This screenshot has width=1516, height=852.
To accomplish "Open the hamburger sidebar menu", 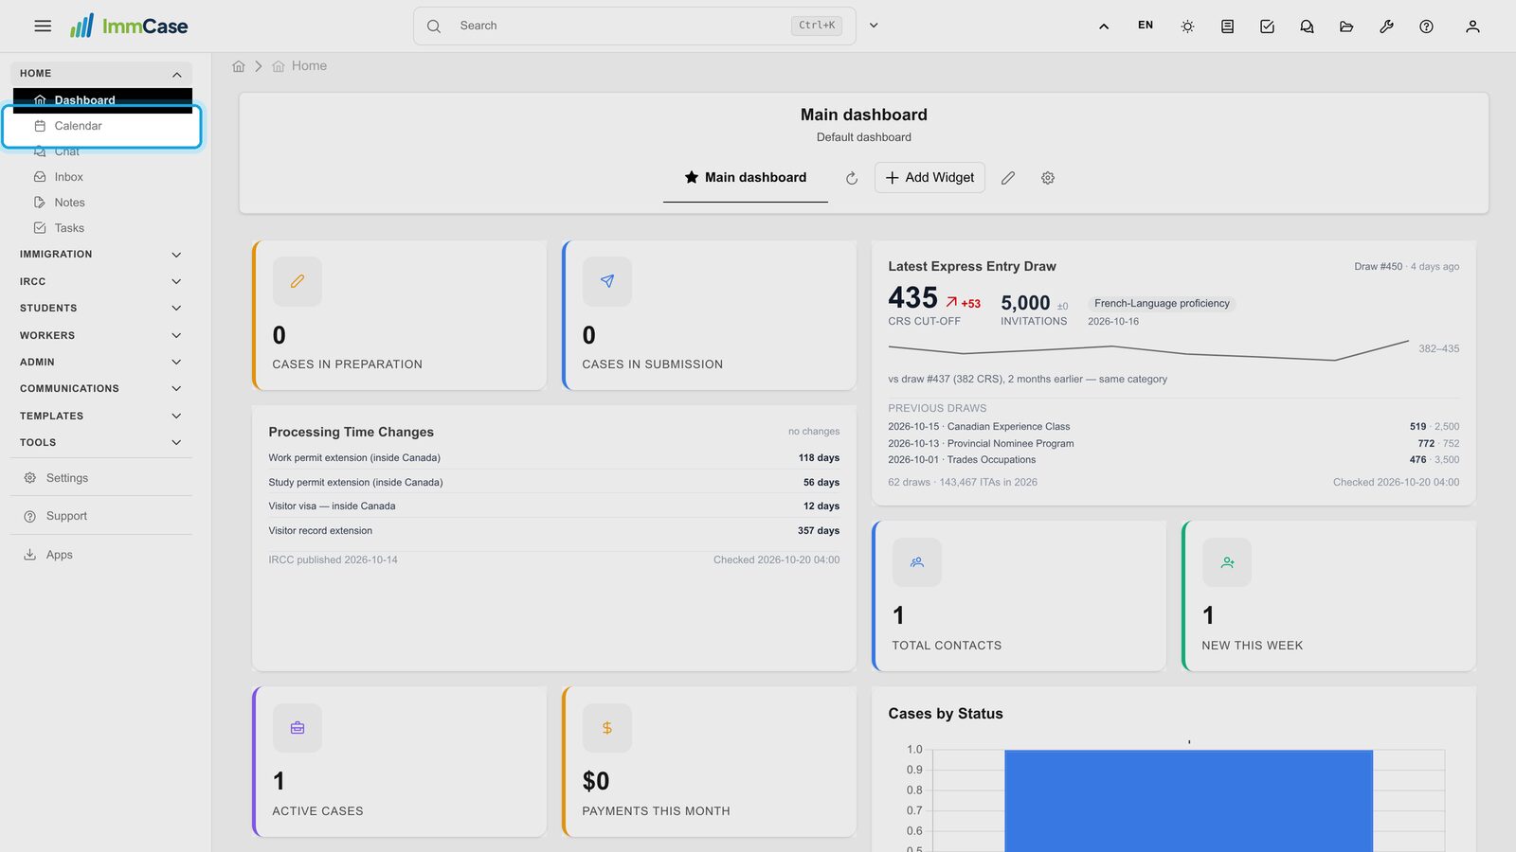I will click(43, 27).
